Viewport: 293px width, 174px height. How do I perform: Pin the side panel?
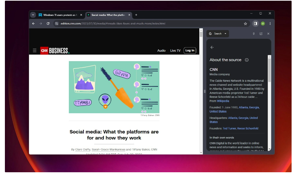coord(254,34)
